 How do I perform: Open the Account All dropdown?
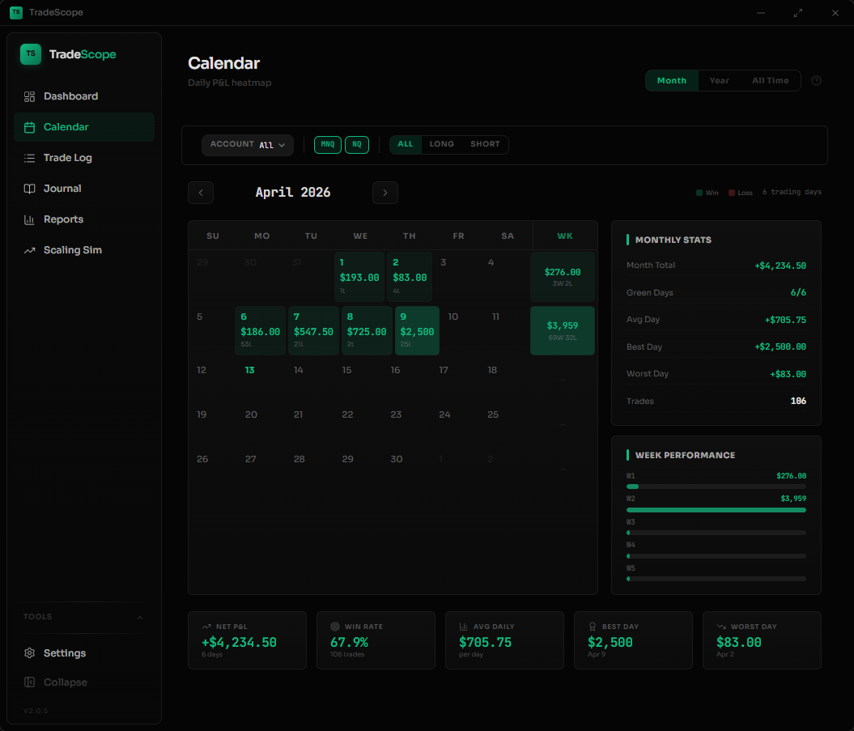coord(248,145)
